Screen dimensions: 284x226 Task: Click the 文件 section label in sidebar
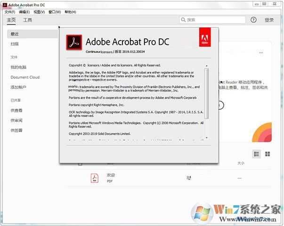(x=14, y=57)
